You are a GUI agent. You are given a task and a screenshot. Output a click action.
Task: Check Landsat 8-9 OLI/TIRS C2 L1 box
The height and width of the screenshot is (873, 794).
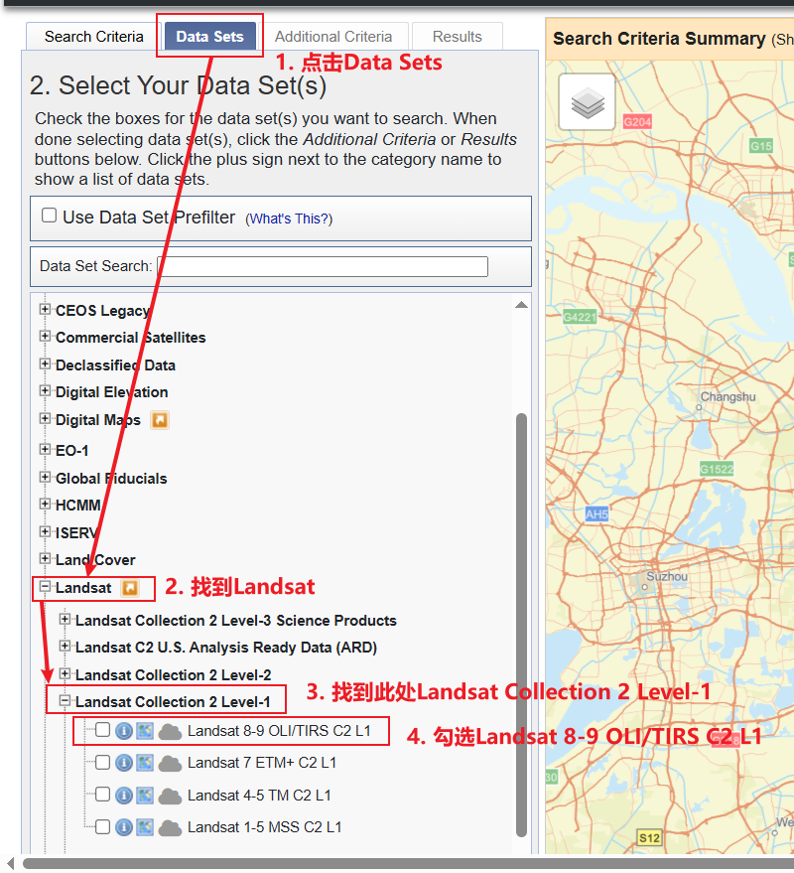(102, 729)
